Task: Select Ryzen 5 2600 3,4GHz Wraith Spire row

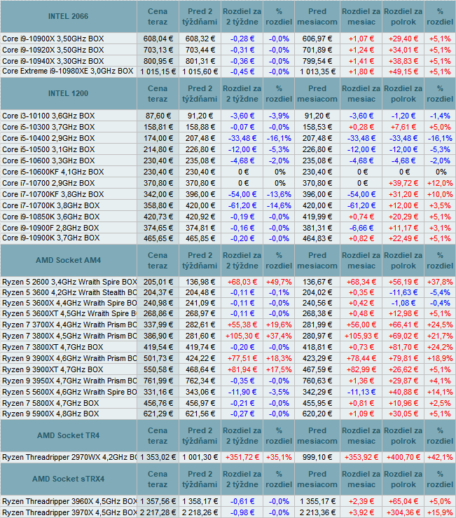Action: [x=69, y=282]
